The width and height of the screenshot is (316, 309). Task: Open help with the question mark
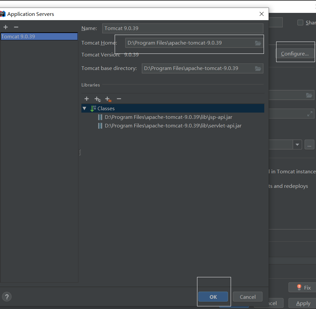[7, 297]
